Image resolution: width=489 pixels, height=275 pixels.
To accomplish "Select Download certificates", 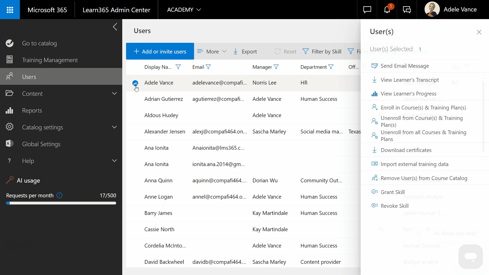I will pos(406,150).
